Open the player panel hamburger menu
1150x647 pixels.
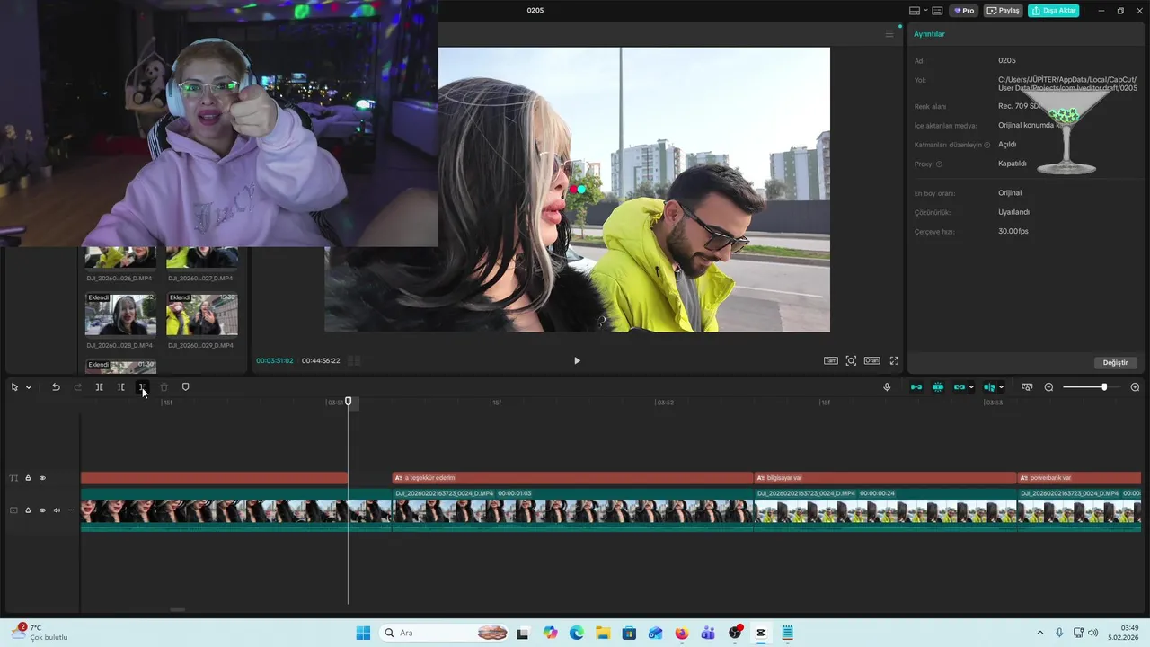(889, 34)
